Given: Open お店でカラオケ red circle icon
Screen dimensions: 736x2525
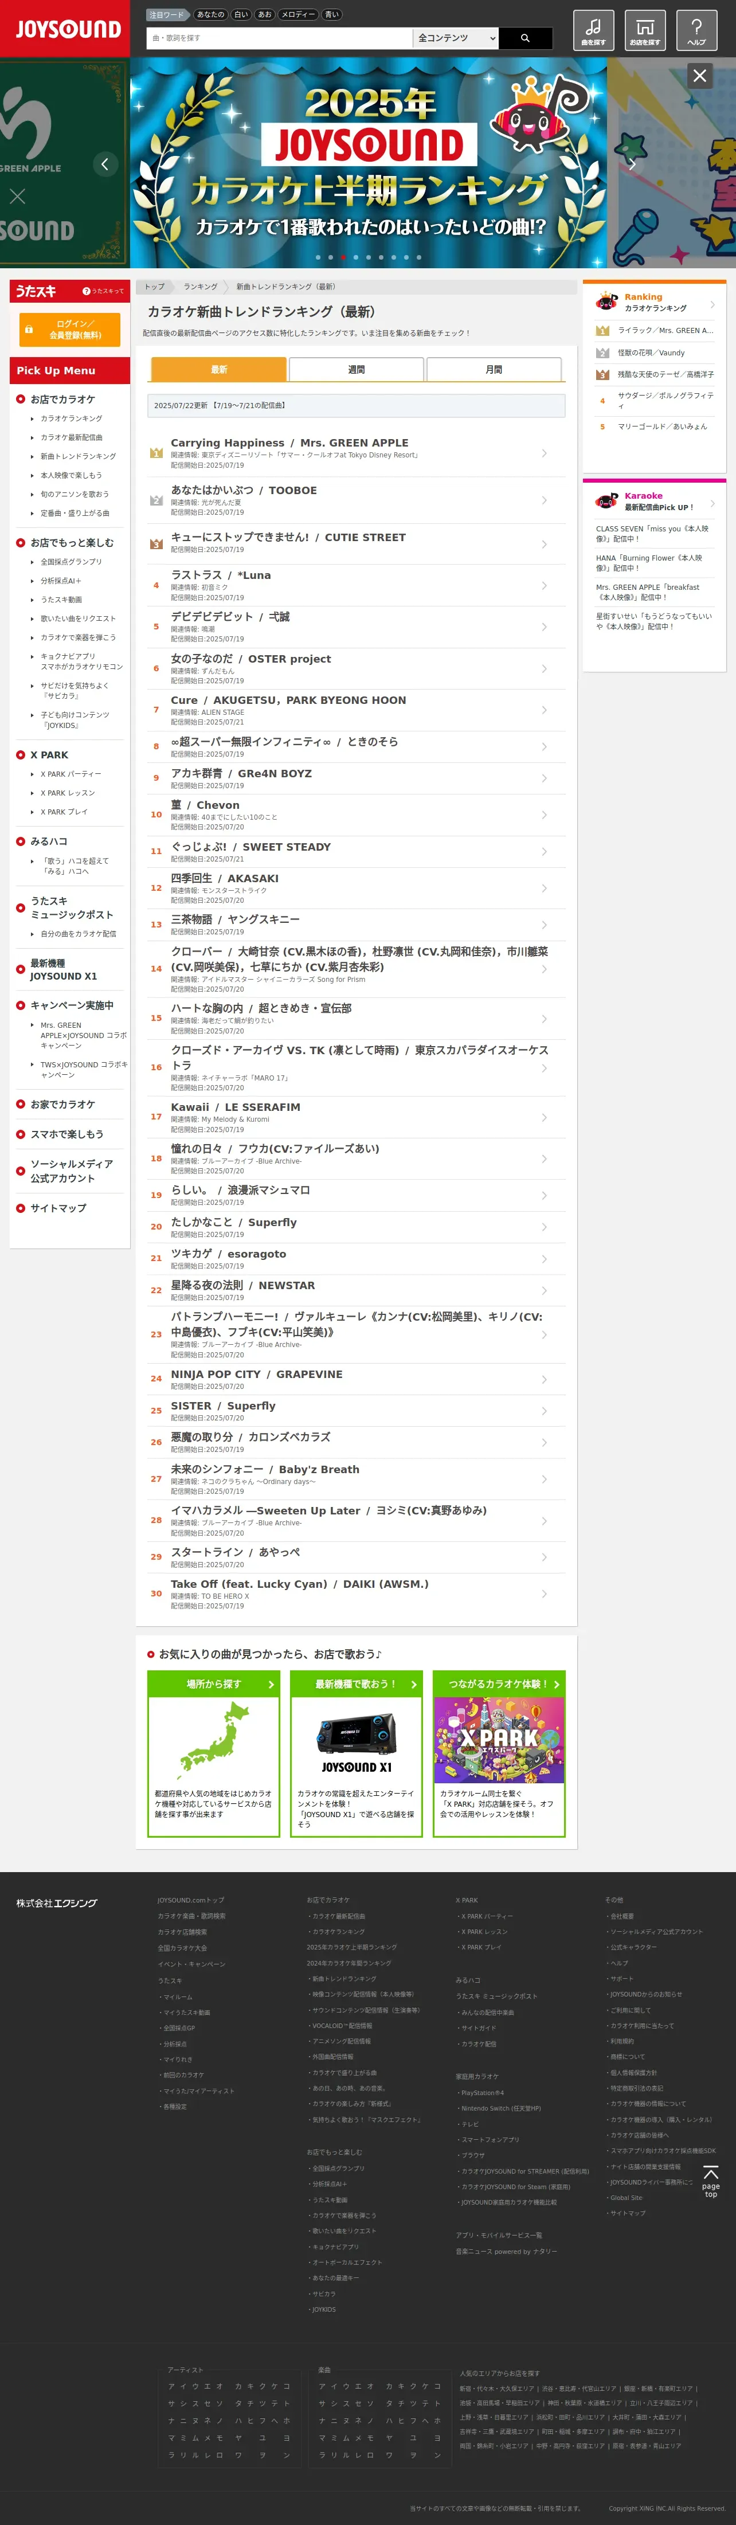Looking at the screenshot, I should point(21,399).
